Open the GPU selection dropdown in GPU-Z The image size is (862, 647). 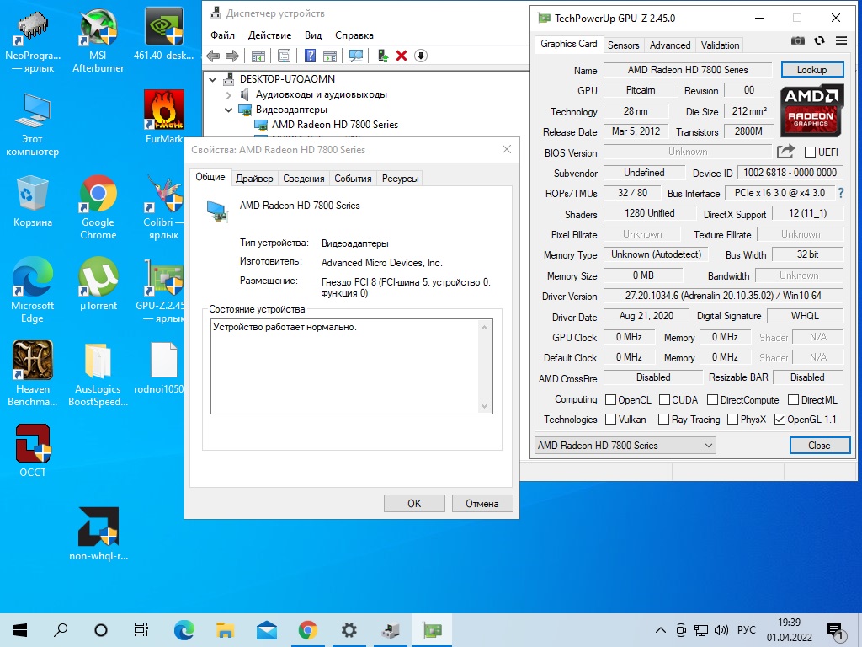coord(625,445)
